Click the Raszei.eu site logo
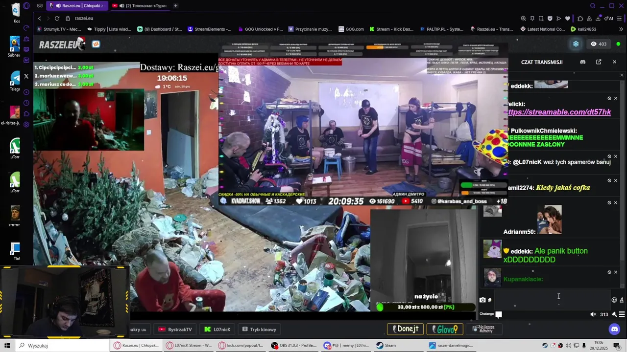Image resolution: width=627 pixels, height=352 pixels. pos(62,44)
